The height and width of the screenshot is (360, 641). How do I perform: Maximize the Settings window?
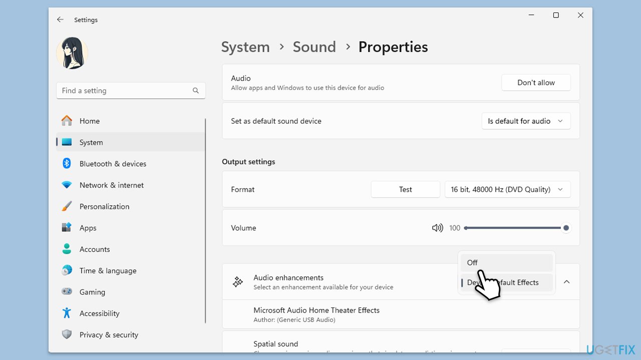point(556,15)
